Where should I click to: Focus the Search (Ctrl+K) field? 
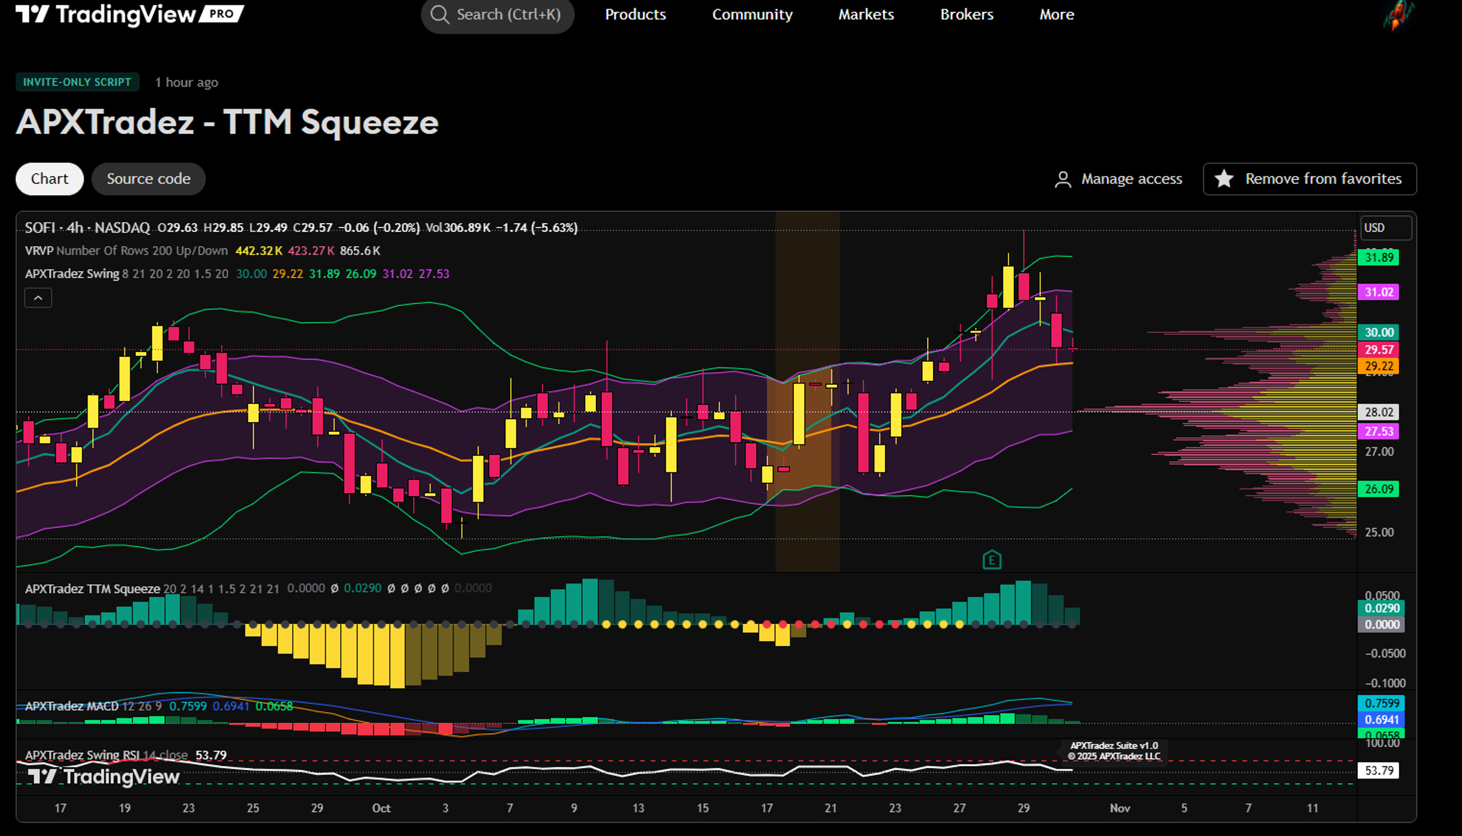[x=497, y=15]
